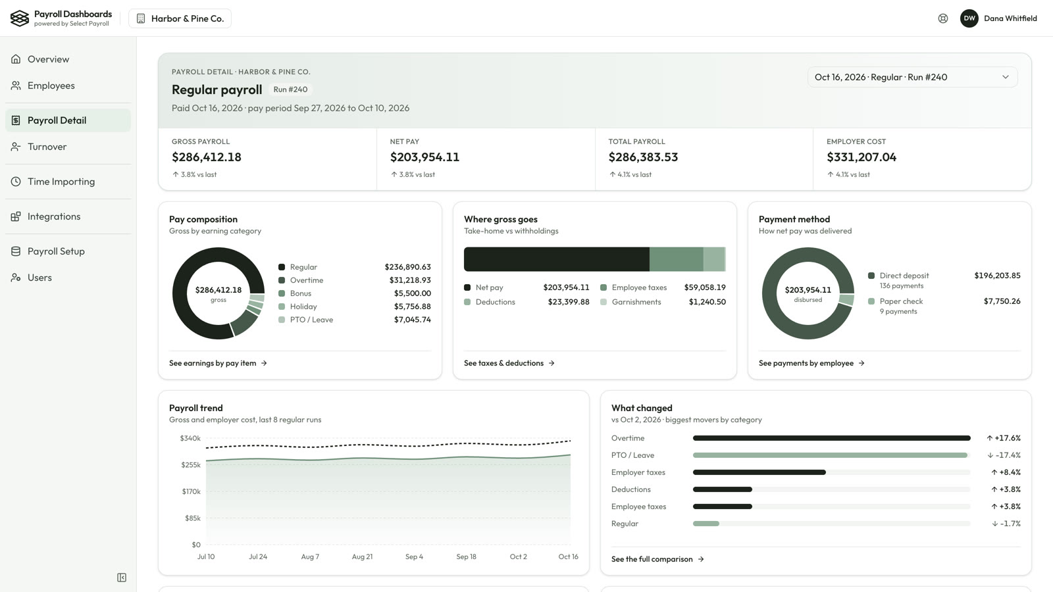The width and height of the screenshot is (1053, 592).
Task: Click arrow icon next to See taxes & deductions
Action: (x=552, y=363)
